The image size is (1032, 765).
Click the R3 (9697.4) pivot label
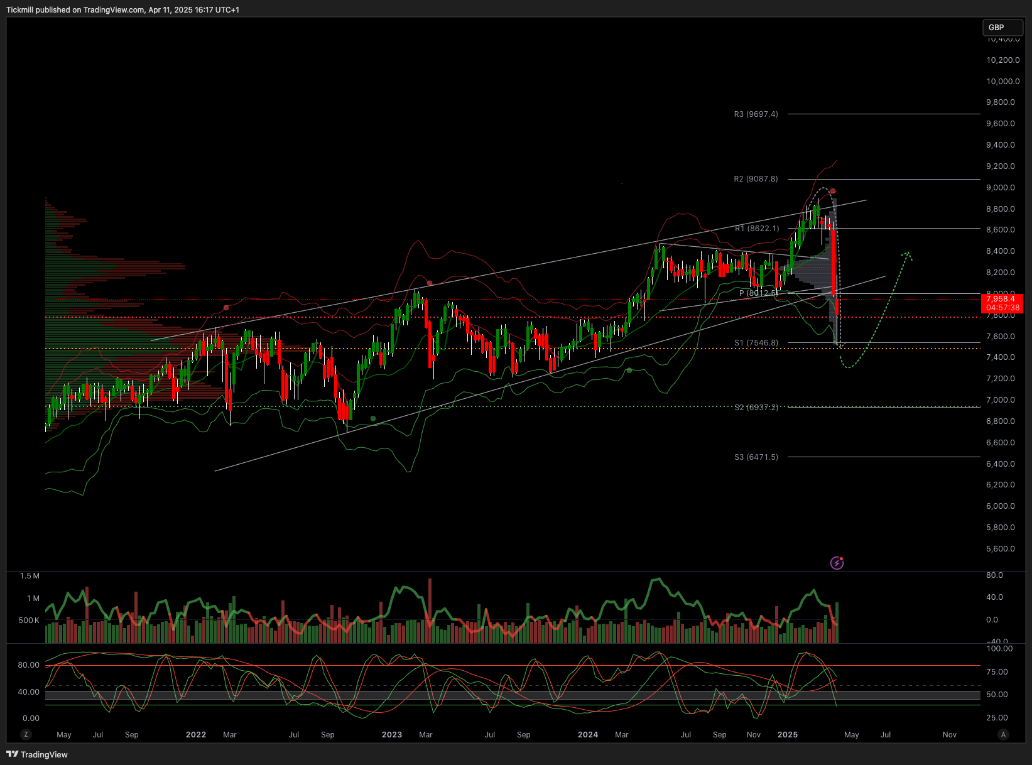click(756, 114)
